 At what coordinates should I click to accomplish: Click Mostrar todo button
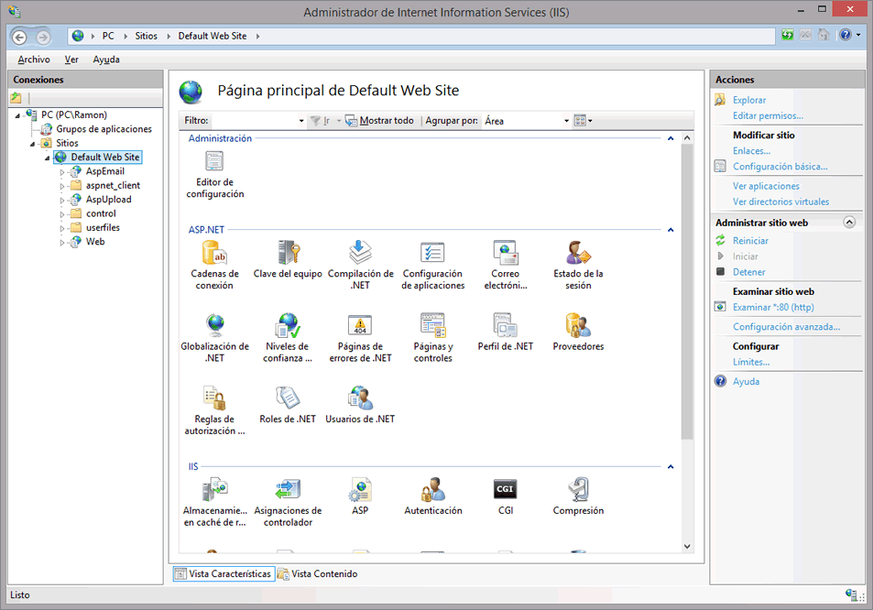[x=380, y=120]
